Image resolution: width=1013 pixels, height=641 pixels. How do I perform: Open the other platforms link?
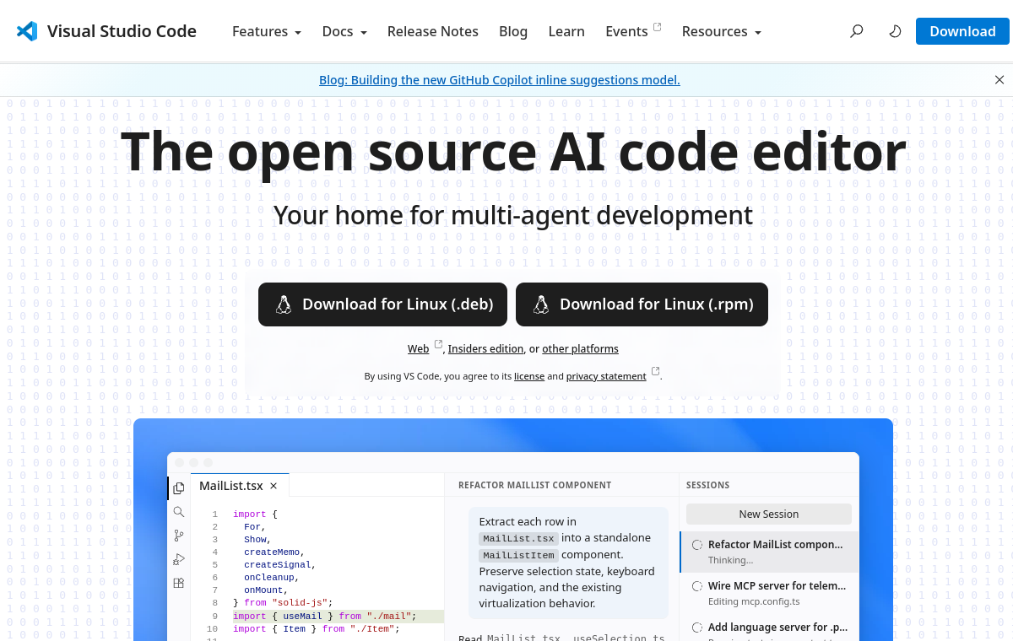click(580, 349)
